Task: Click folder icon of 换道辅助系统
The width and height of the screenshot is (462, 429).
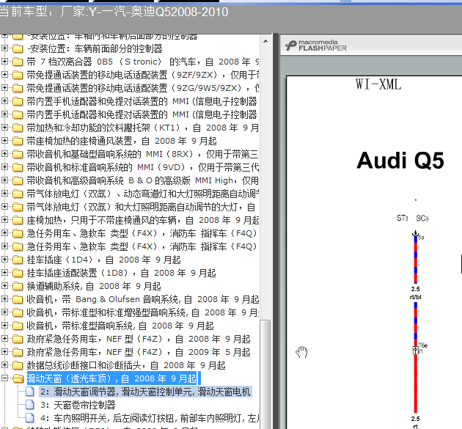Action: pyautogui.click(x=18, y=286)
